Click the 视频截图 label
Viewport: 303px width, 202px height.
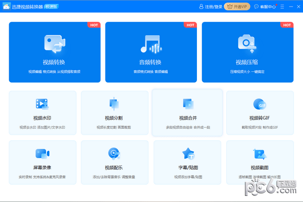[260, 168]
